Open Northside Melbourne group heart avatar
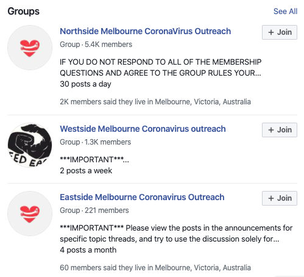Image resolution: width=304 pixels, height=277 pixels. 30,48
